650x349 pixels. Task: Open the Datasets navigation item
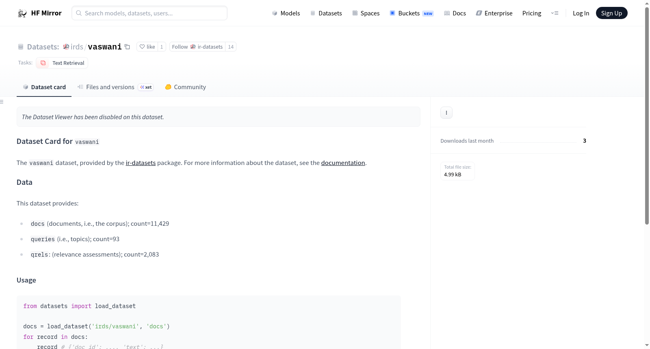(x=326, y=13)
